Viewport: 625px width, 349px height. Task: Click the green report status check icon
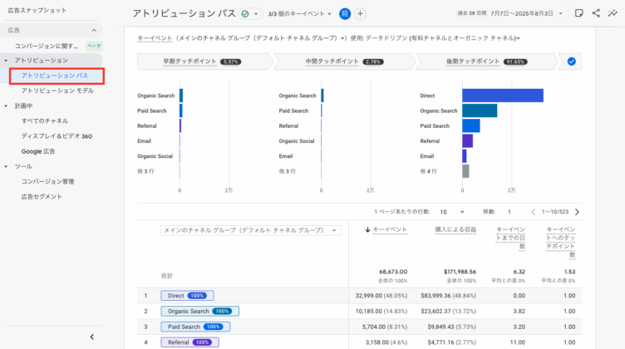[244, 14]
